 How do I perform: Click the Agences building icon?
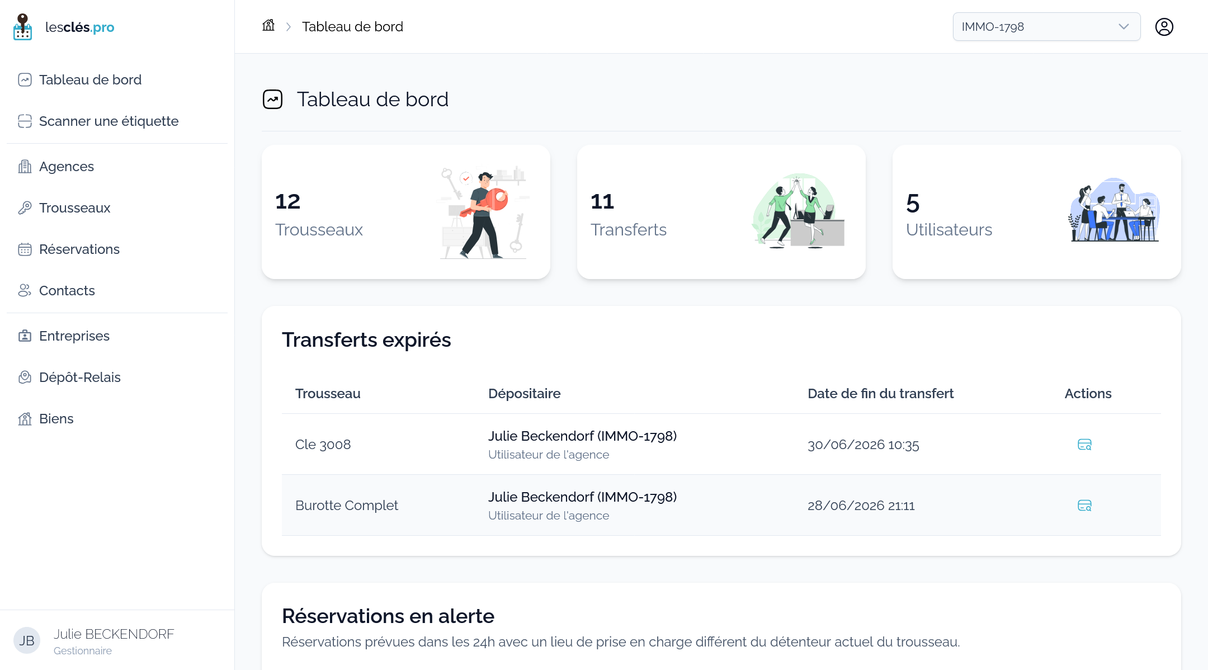[x=25, y=167]
